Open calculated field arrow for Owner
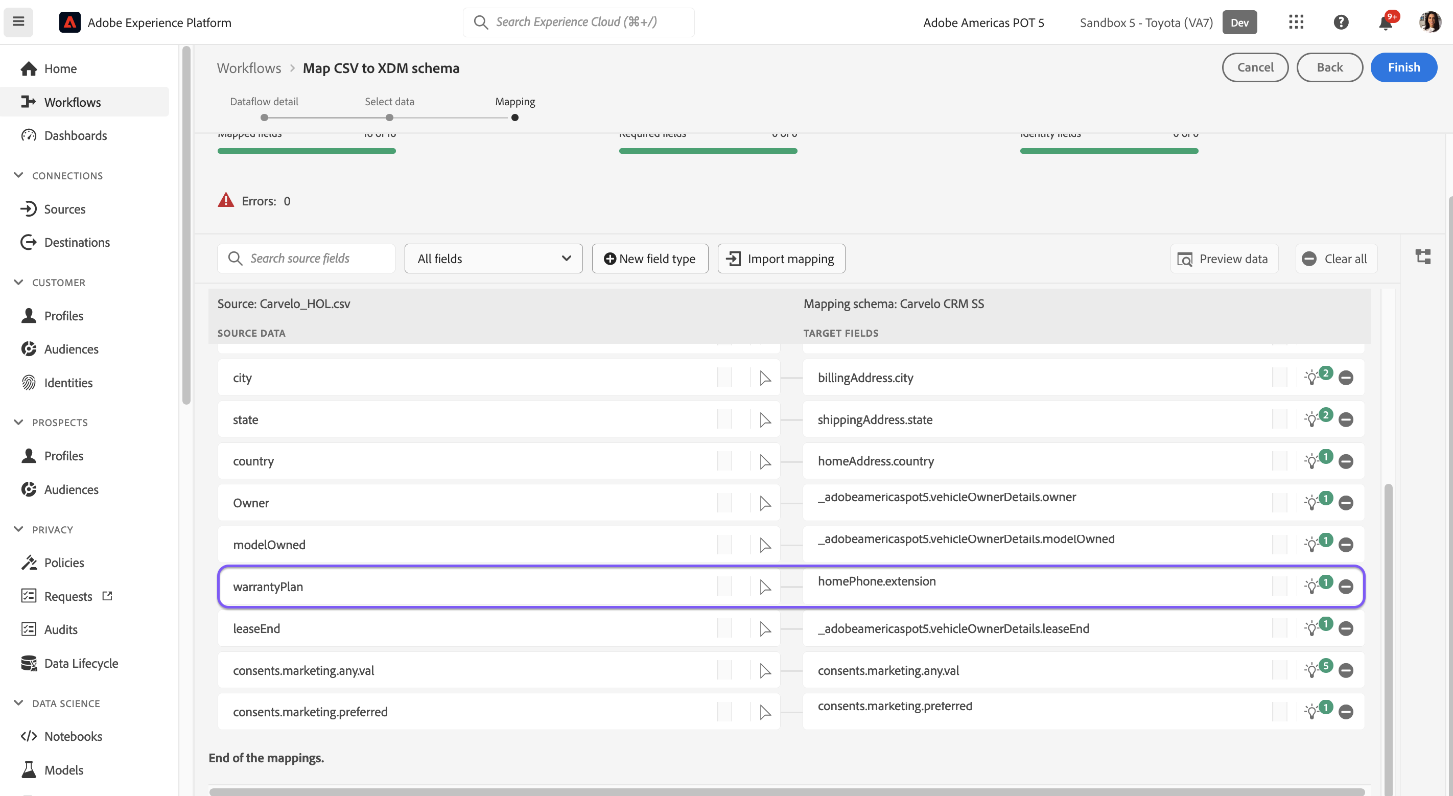The image size is (1453, 796). click(765, 503)
